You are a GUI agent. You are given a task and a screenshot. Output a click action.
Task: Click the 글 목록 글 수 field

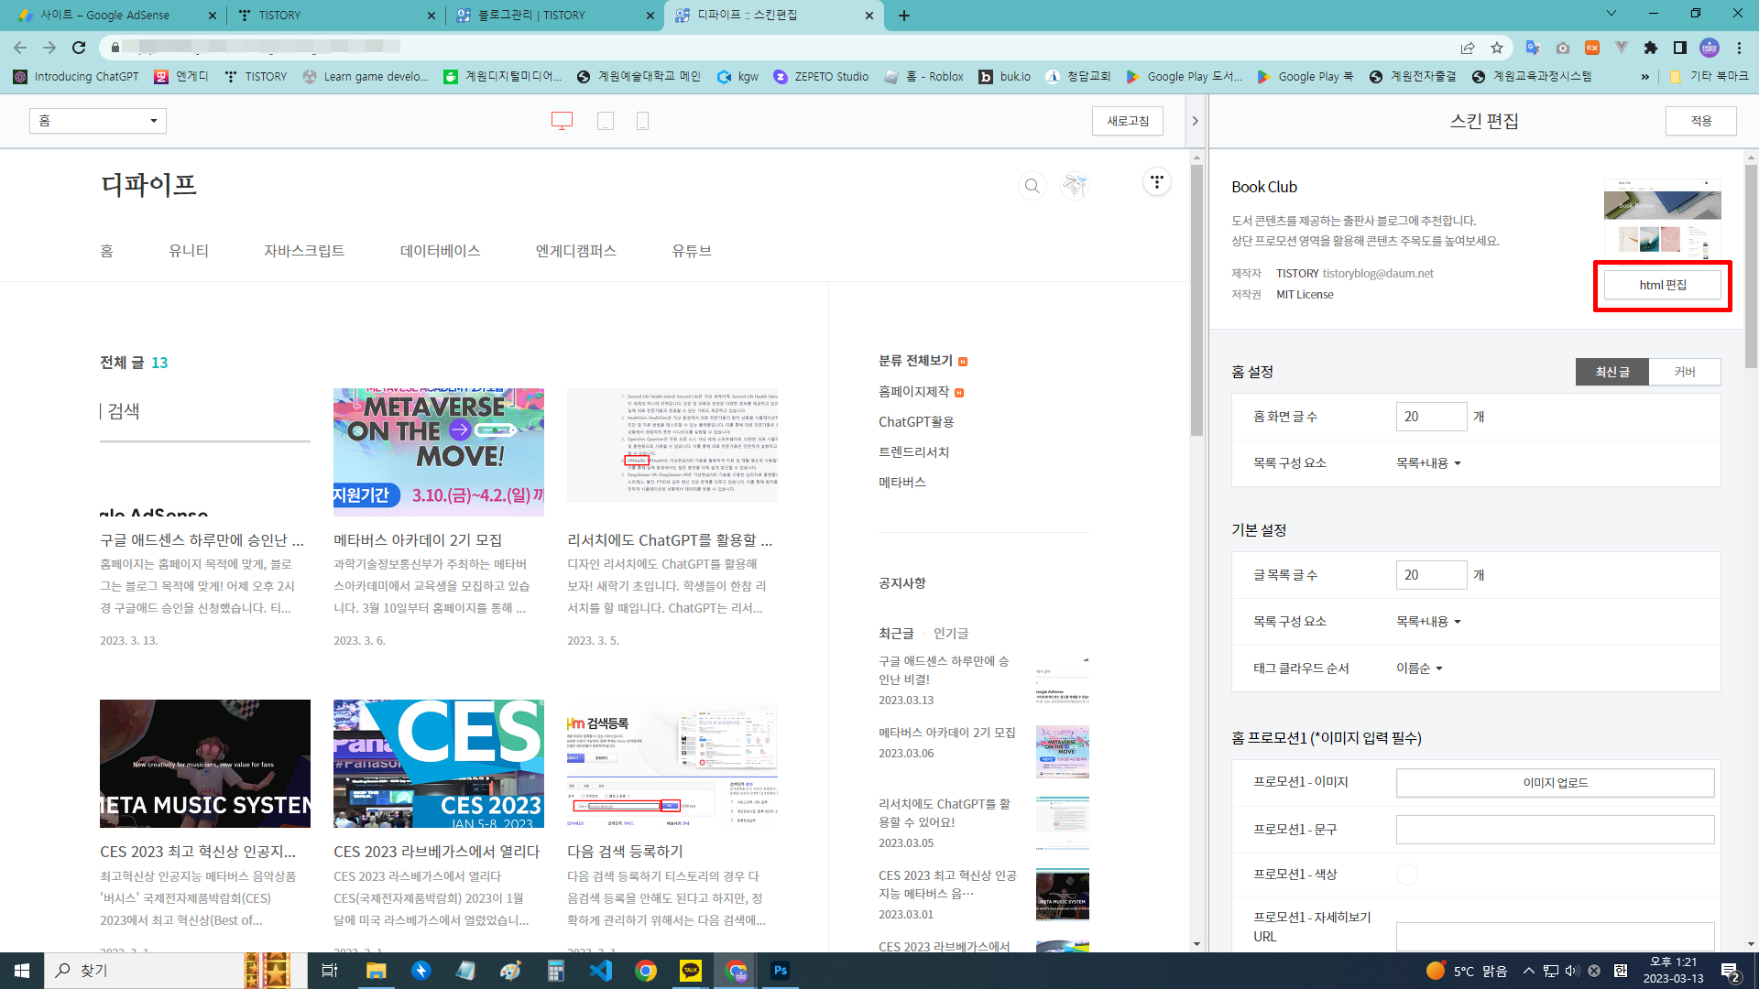tap(1431, 575)
